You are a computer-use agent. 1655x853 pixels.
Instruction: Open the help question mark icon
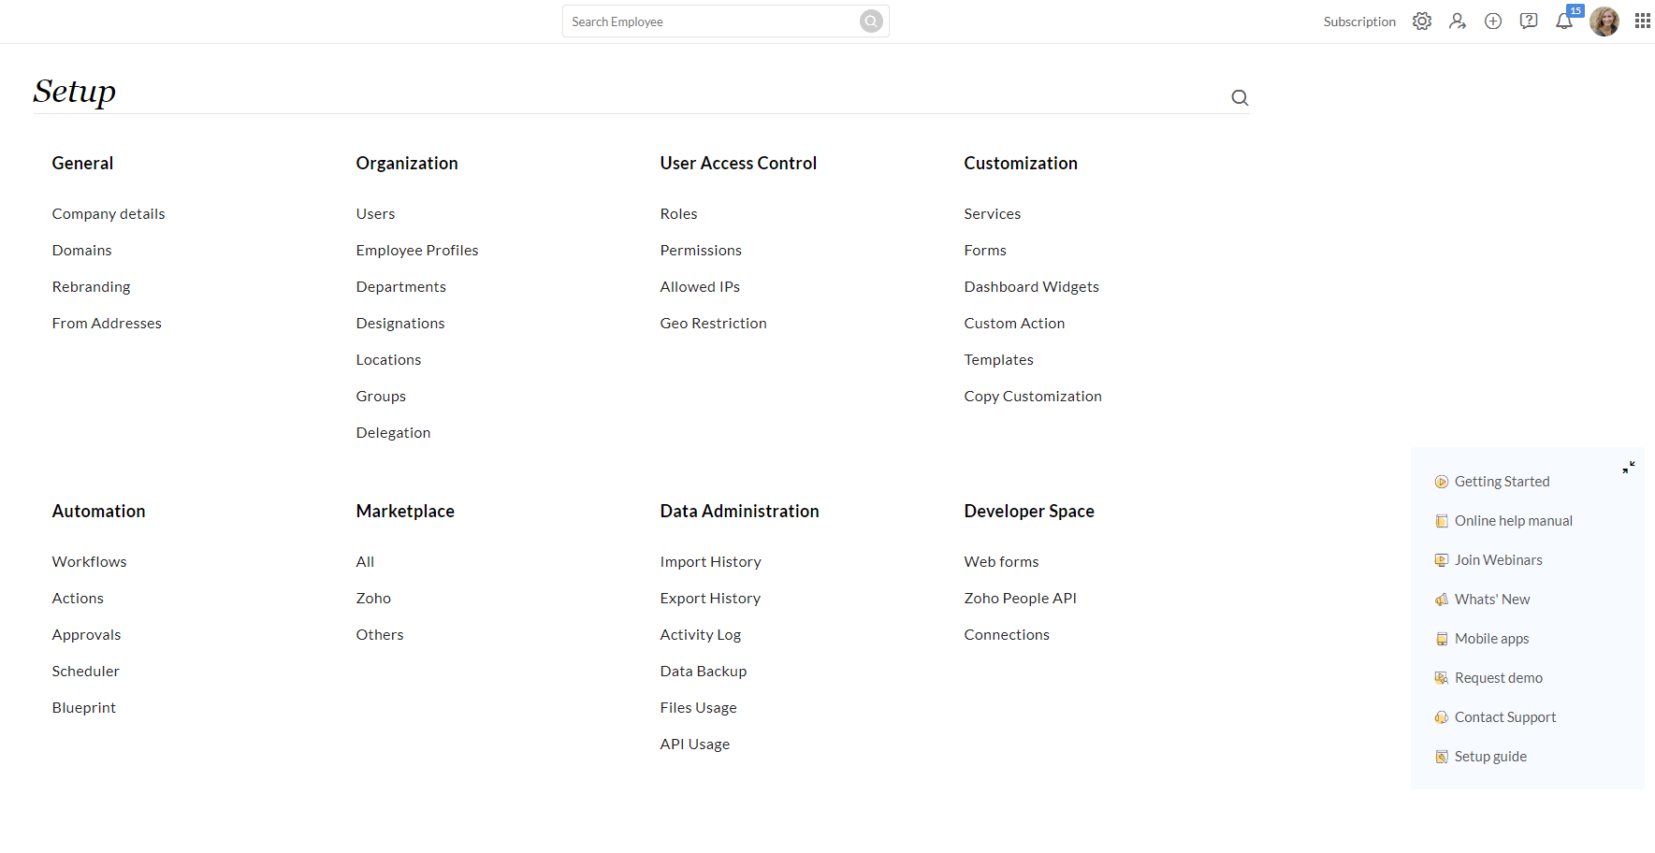(x=1529, y=22)
